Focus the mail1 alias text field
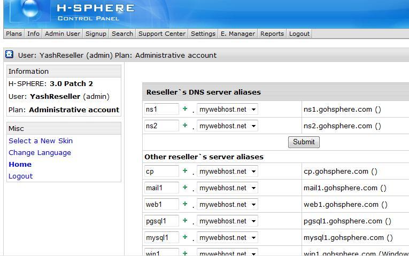The height and width of the screenshot is (256, 409). click(161, 188)
